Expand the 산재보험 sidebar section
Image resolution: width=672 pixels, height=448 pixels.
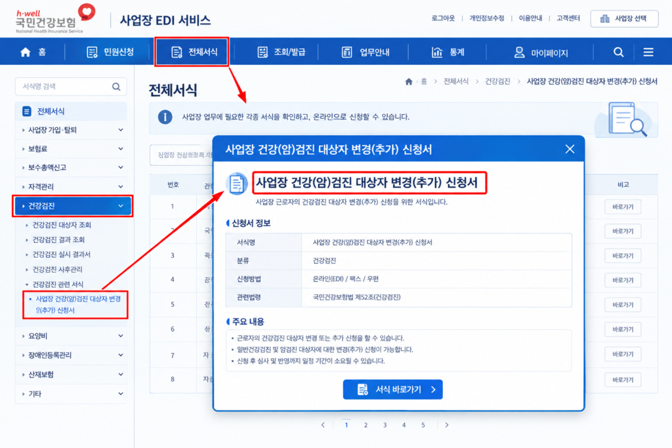pyautogui.click(x=72, y=375)
